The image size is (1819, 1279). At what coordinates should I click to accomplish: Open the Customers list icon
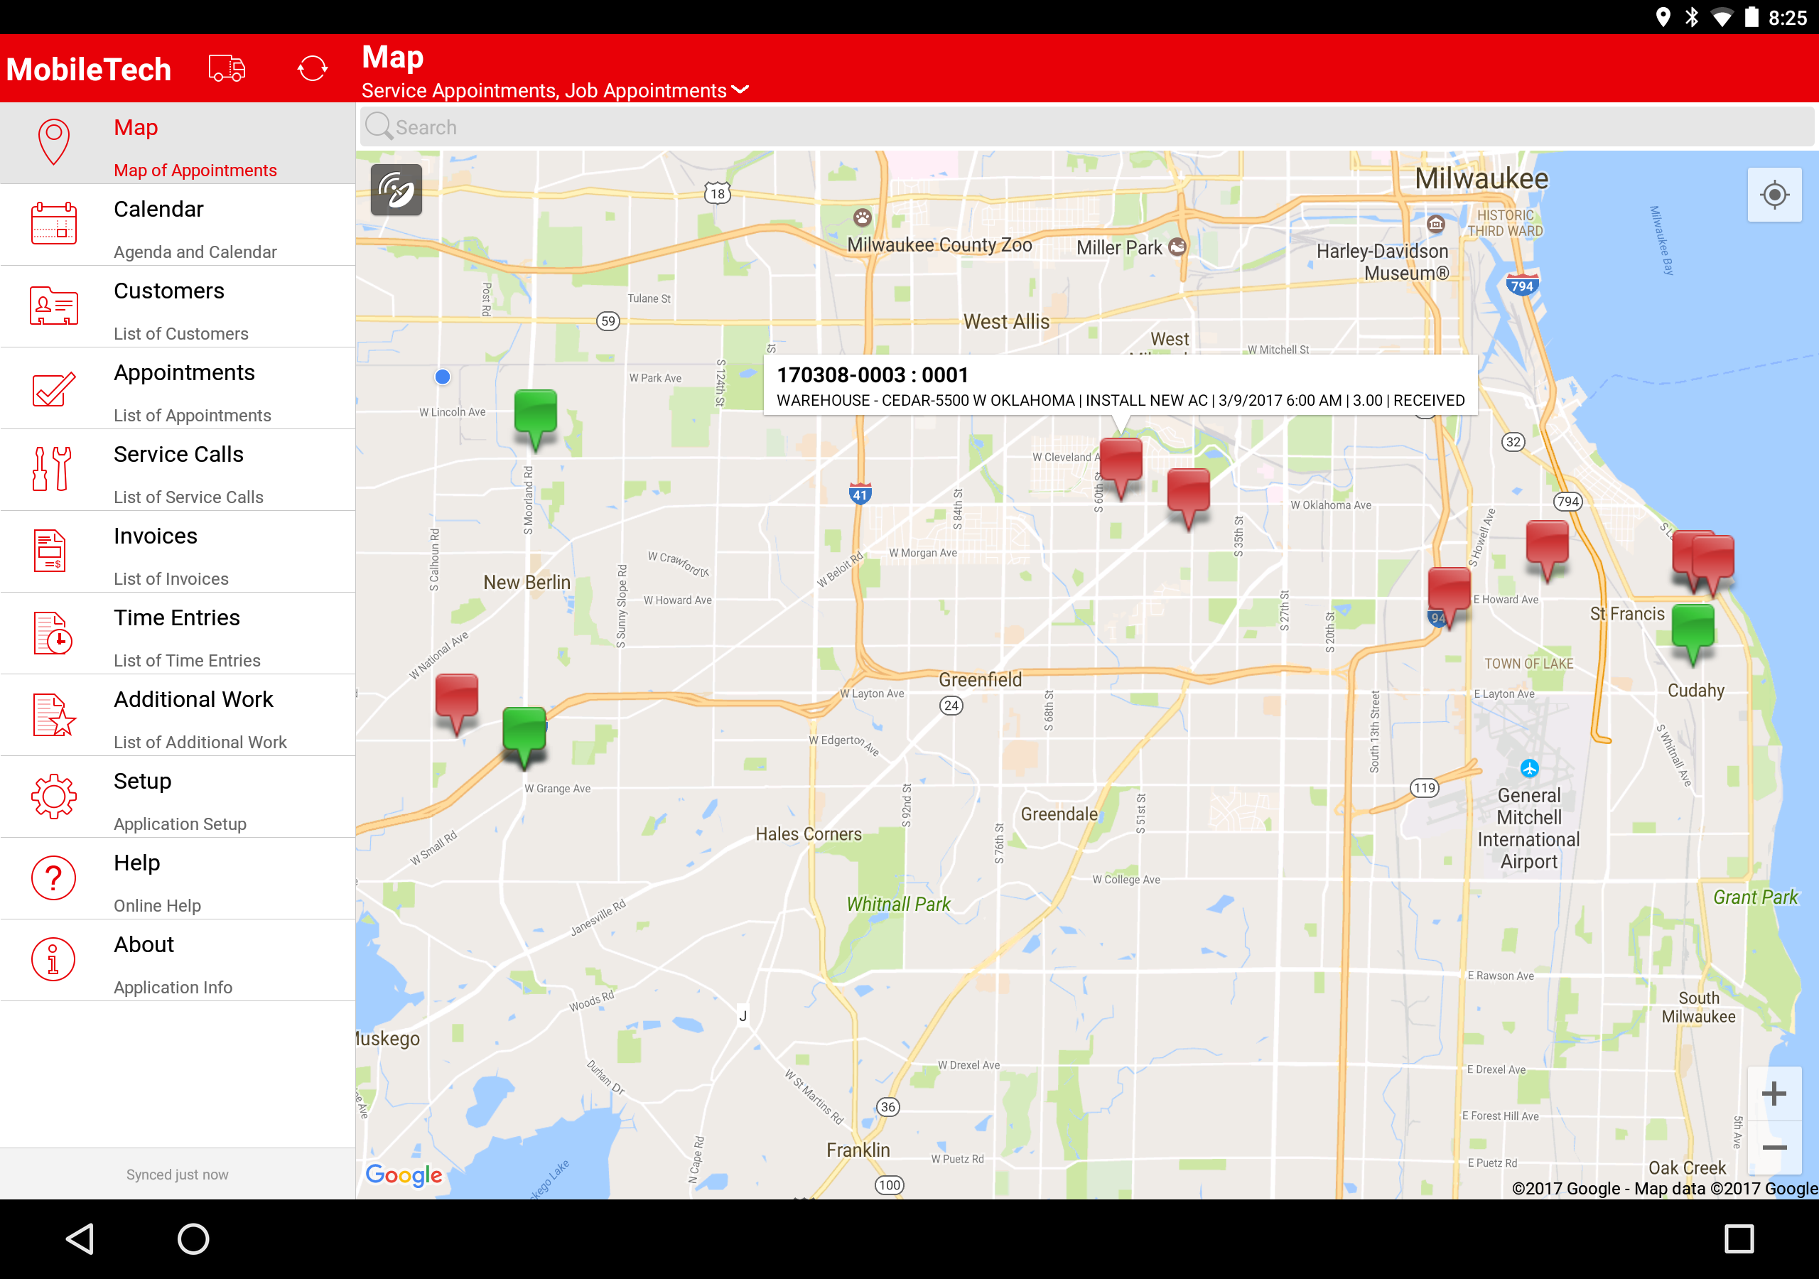pos(54,306)
